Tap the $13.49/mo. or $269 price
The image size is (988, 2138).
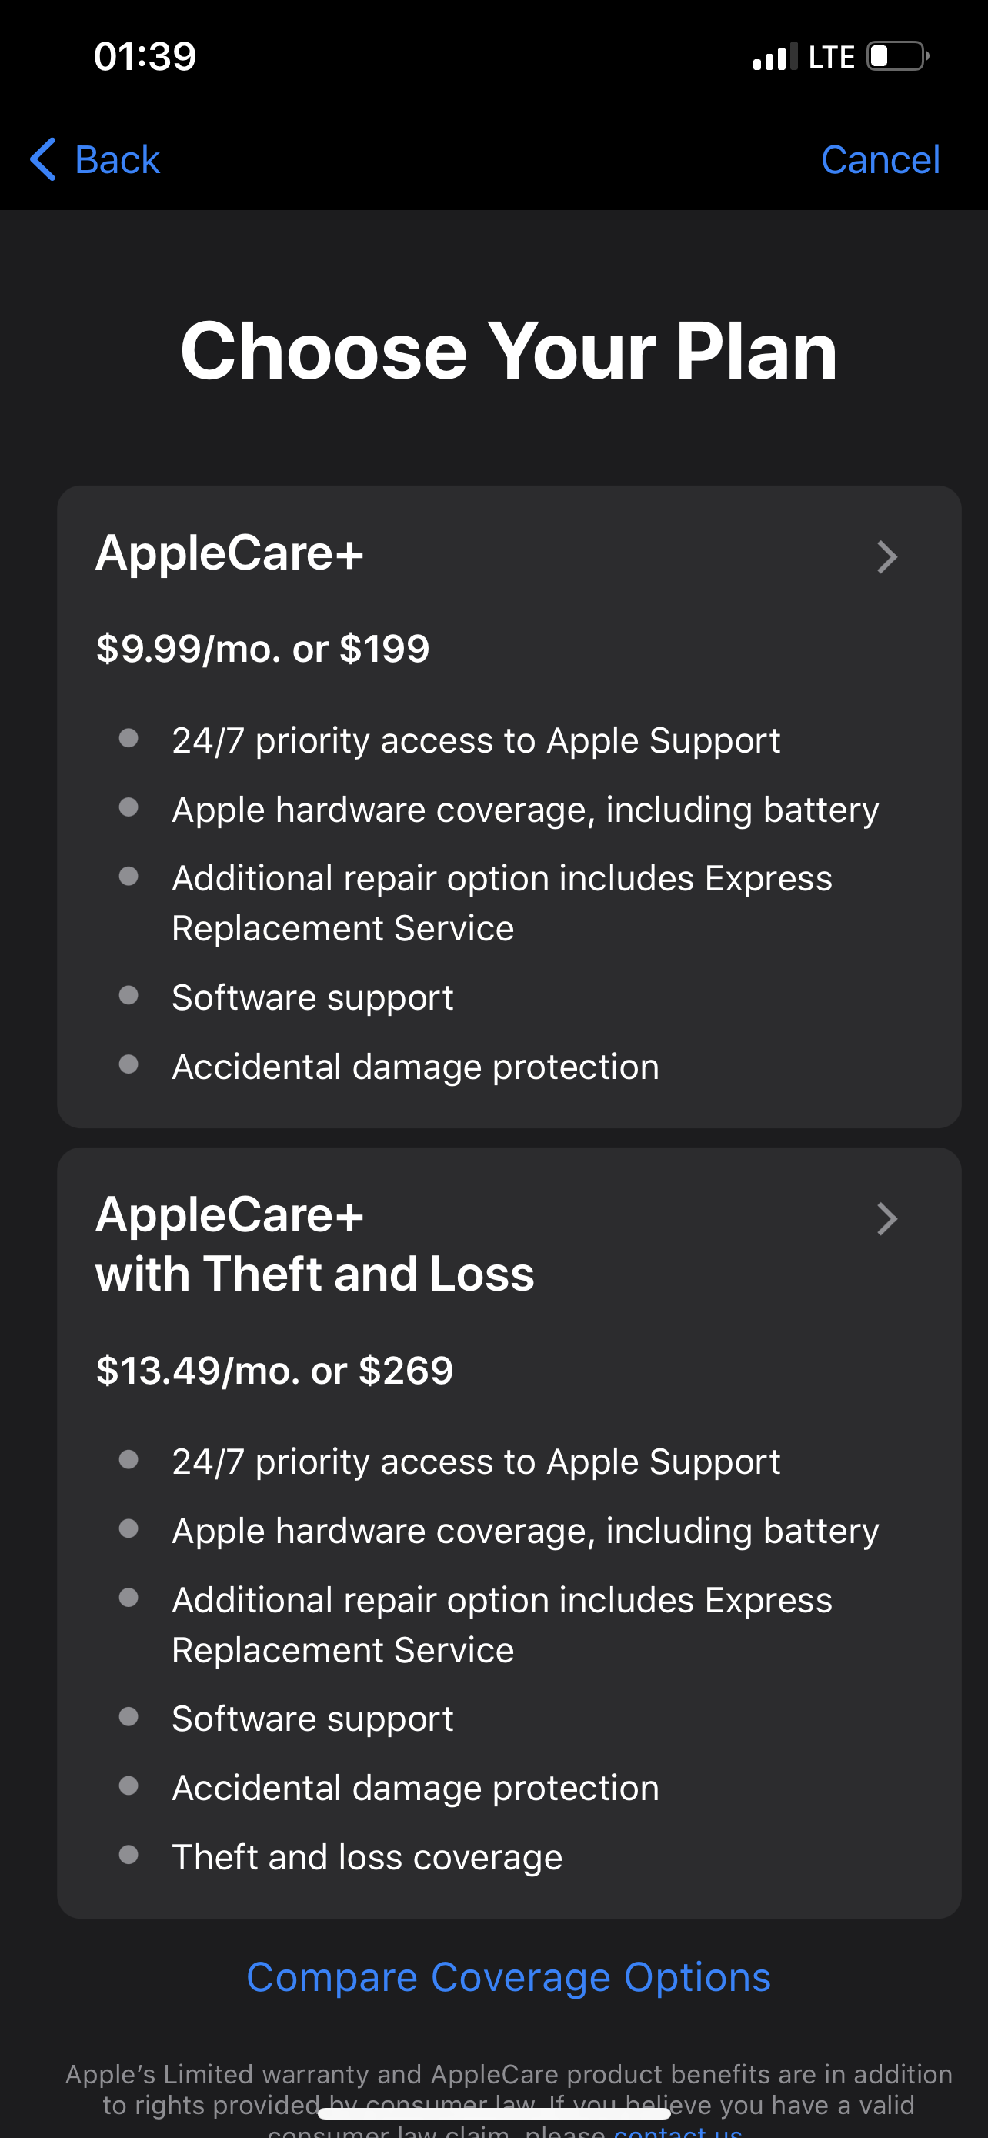coord(275,1370)
